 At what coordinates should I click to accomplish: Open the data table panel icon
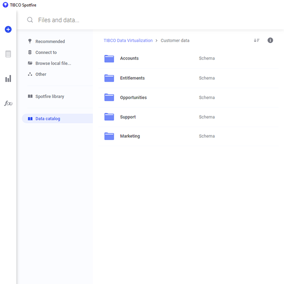[x=8, y=54]
